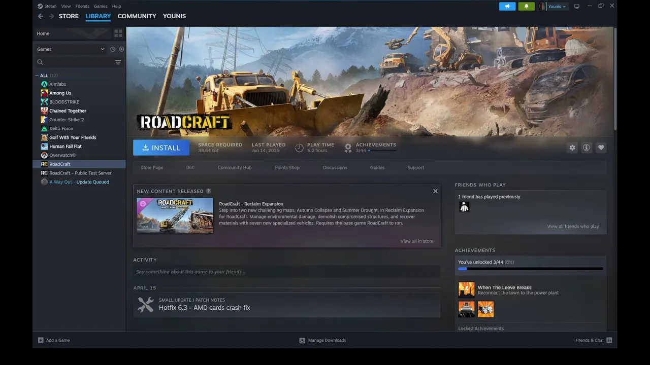Open the Friends & Chat icon

click(x=609, y=340)
